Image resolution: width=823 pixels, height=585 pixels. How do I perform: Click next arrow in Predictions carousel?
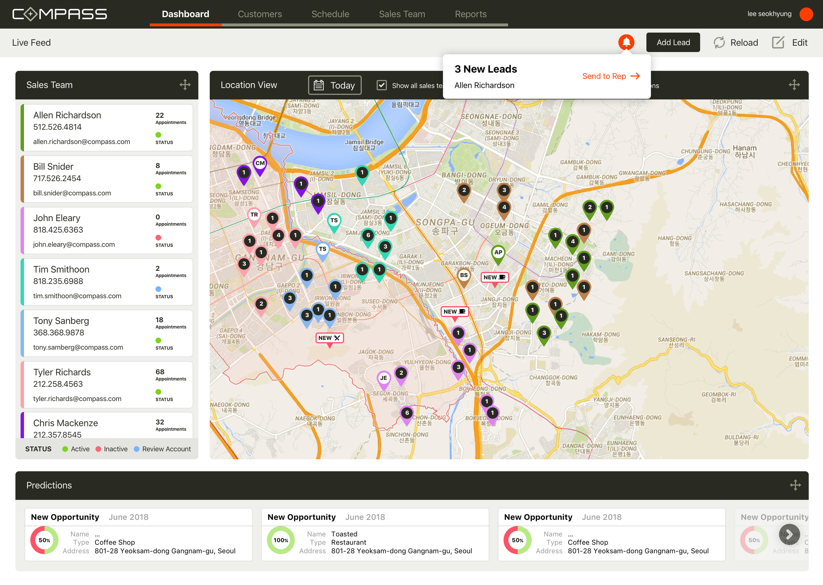pyautogui.click(x=789, y=534)
